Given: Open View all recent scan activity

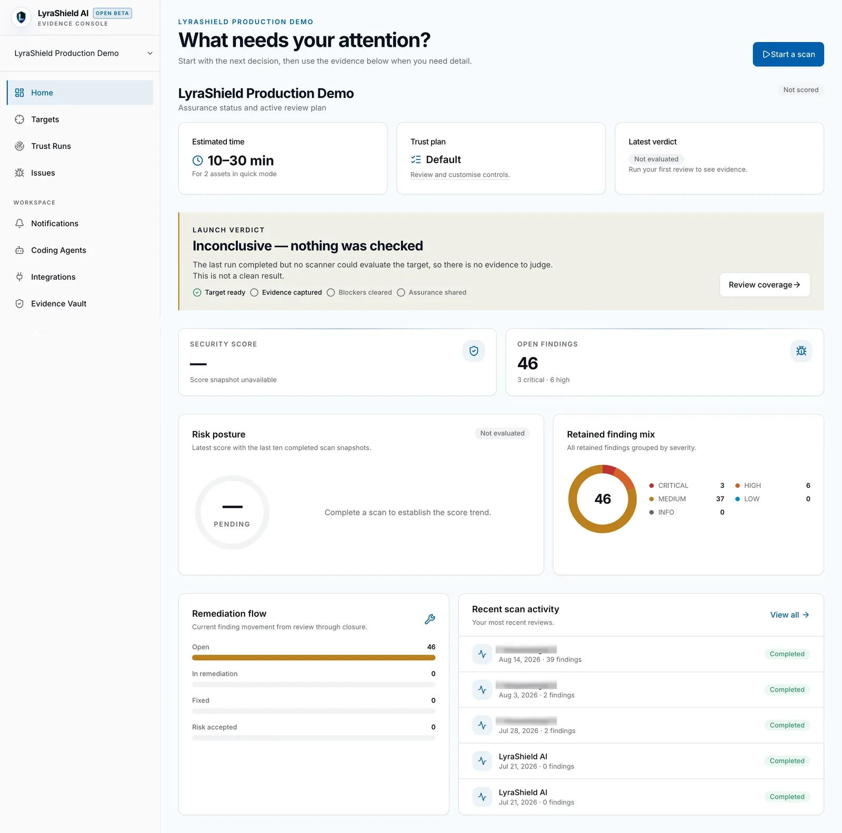Looking at the screenshot, I should click(789, 615).
